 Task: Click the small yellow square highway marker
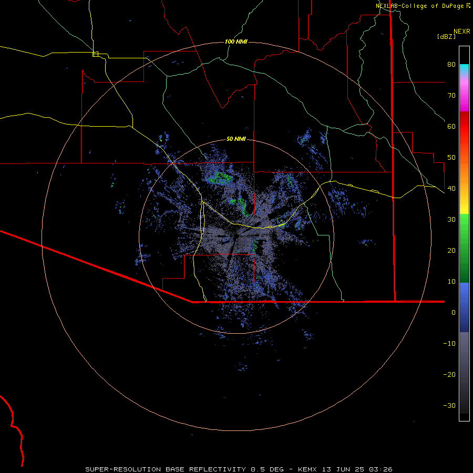[x=95, y=54]
